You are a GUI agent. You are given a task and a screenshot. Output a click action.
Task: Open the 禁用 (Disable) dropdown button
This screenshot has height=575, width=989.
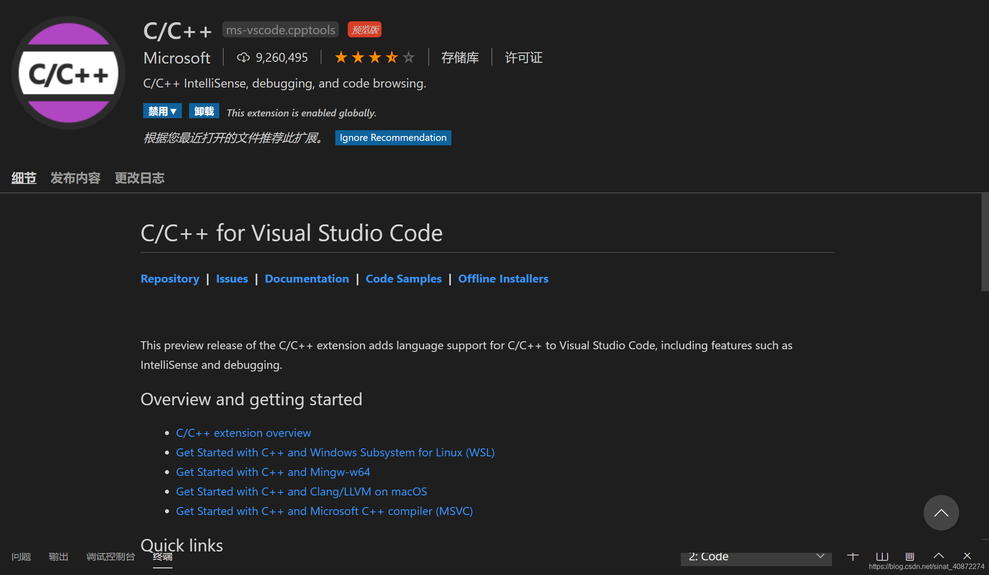(x=162, y=111)
